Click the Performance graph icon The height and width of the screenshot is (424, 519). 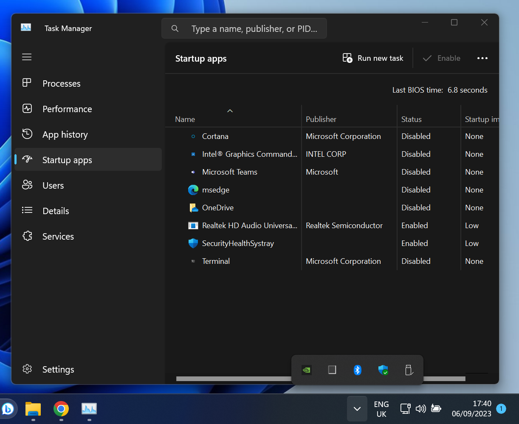(x=27, y=108)
